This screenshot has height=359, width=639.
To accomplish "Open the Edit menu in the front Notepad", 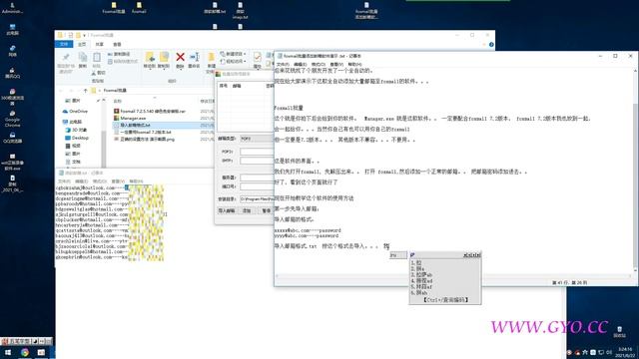I will click(300, 64).
